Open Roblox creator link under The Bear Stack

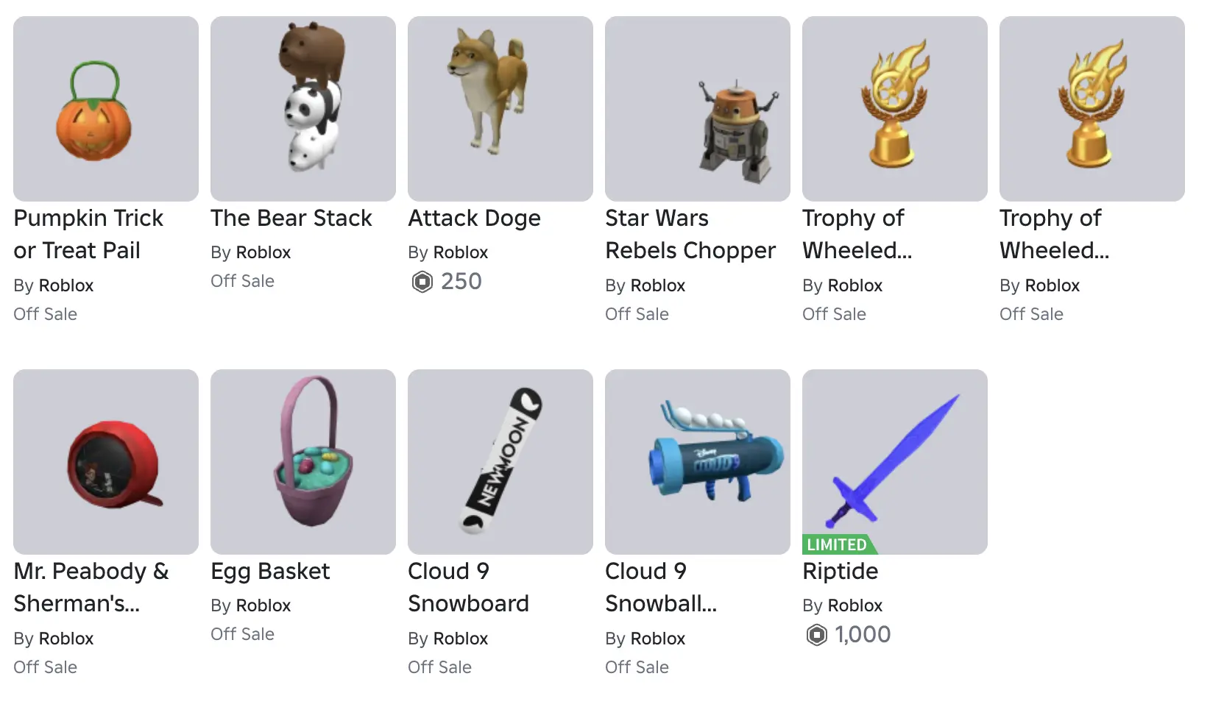tap(263, 252)
